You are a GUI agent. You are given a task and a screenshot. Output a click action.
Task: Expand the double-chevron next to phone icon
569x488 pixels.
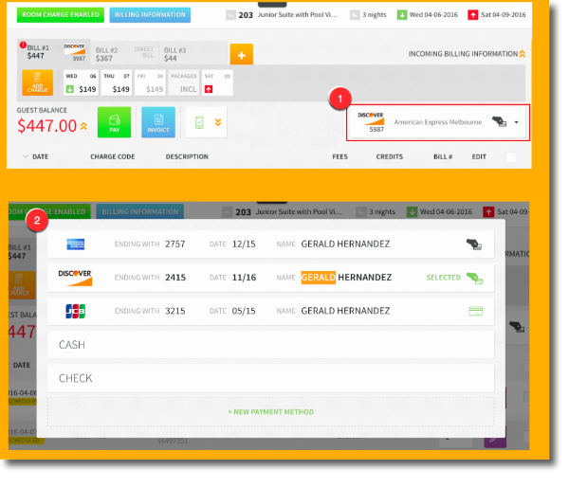tap(218, 122)
